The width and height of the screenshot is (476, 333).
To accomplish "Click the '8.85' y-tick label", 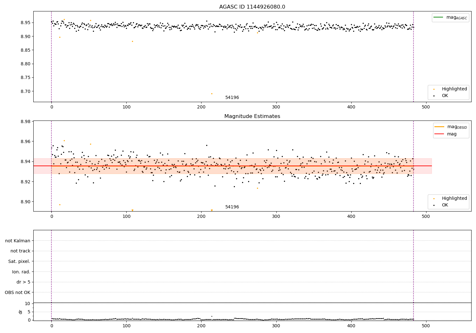I will click(x=26, y=50).
